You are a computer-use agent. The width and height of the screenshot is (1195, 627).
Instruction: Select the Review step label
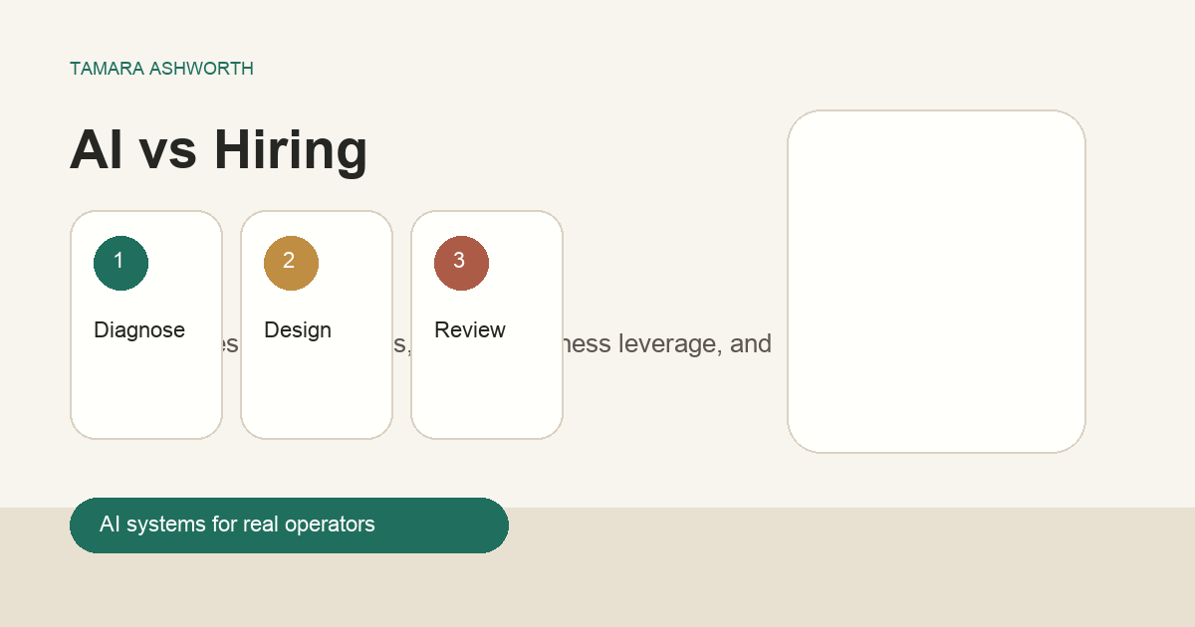pos(470,330)
